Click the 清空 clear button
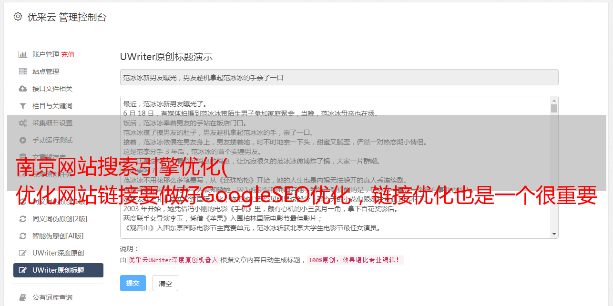The width and height of the screenshot is (613, 306). [x=165, y=283]
